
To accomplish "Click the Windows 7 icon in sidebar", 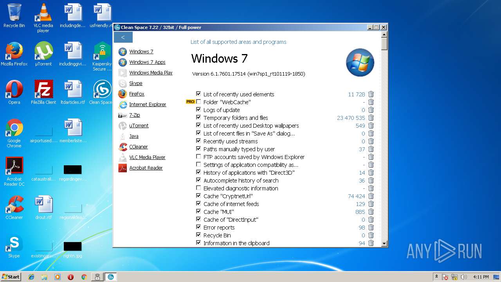I will tap(123, 52).
